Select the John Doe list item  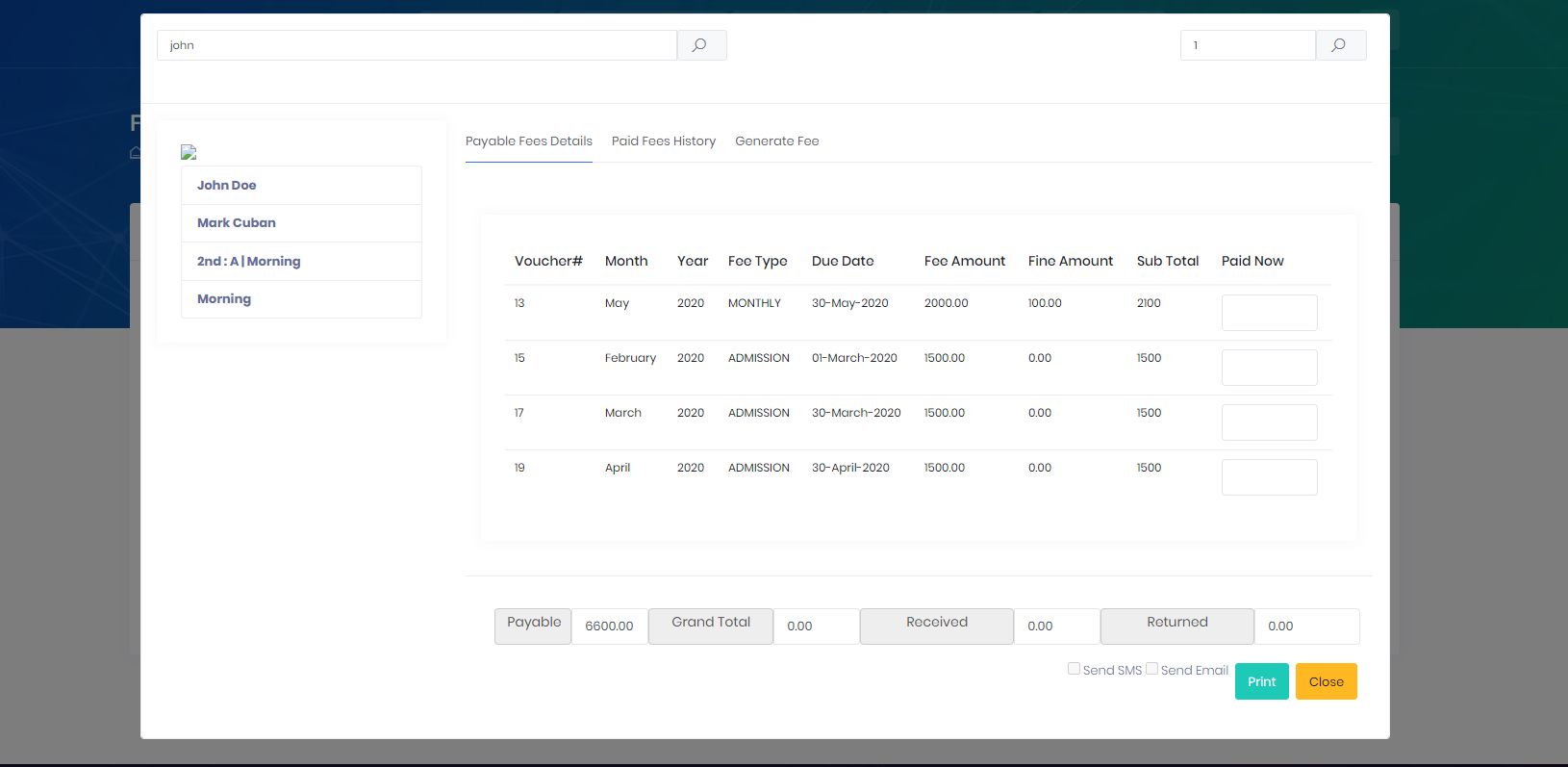301,185
